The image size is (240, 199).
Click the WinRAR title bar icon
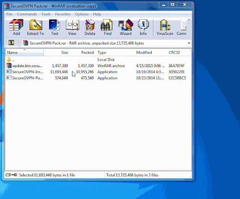click(7, 6)
